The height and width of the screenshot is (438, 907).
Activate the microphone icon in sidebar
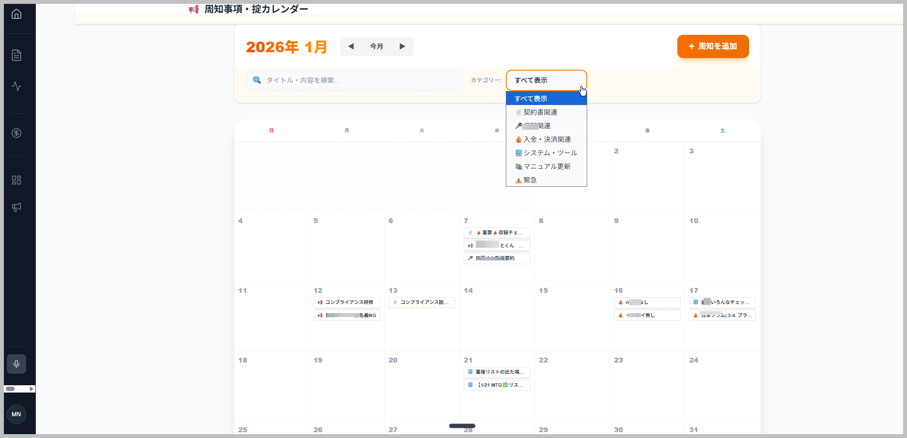[16, 364]
